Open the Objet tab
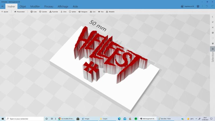The image size is (215, 121). point(23,6)
